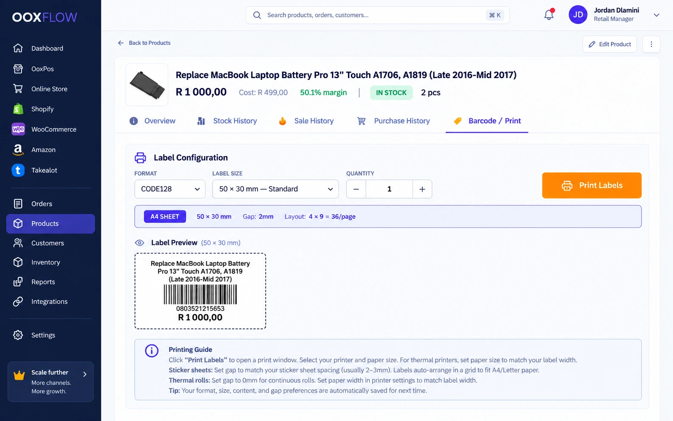Click the Edit Product button

click(x=610, y=44)
